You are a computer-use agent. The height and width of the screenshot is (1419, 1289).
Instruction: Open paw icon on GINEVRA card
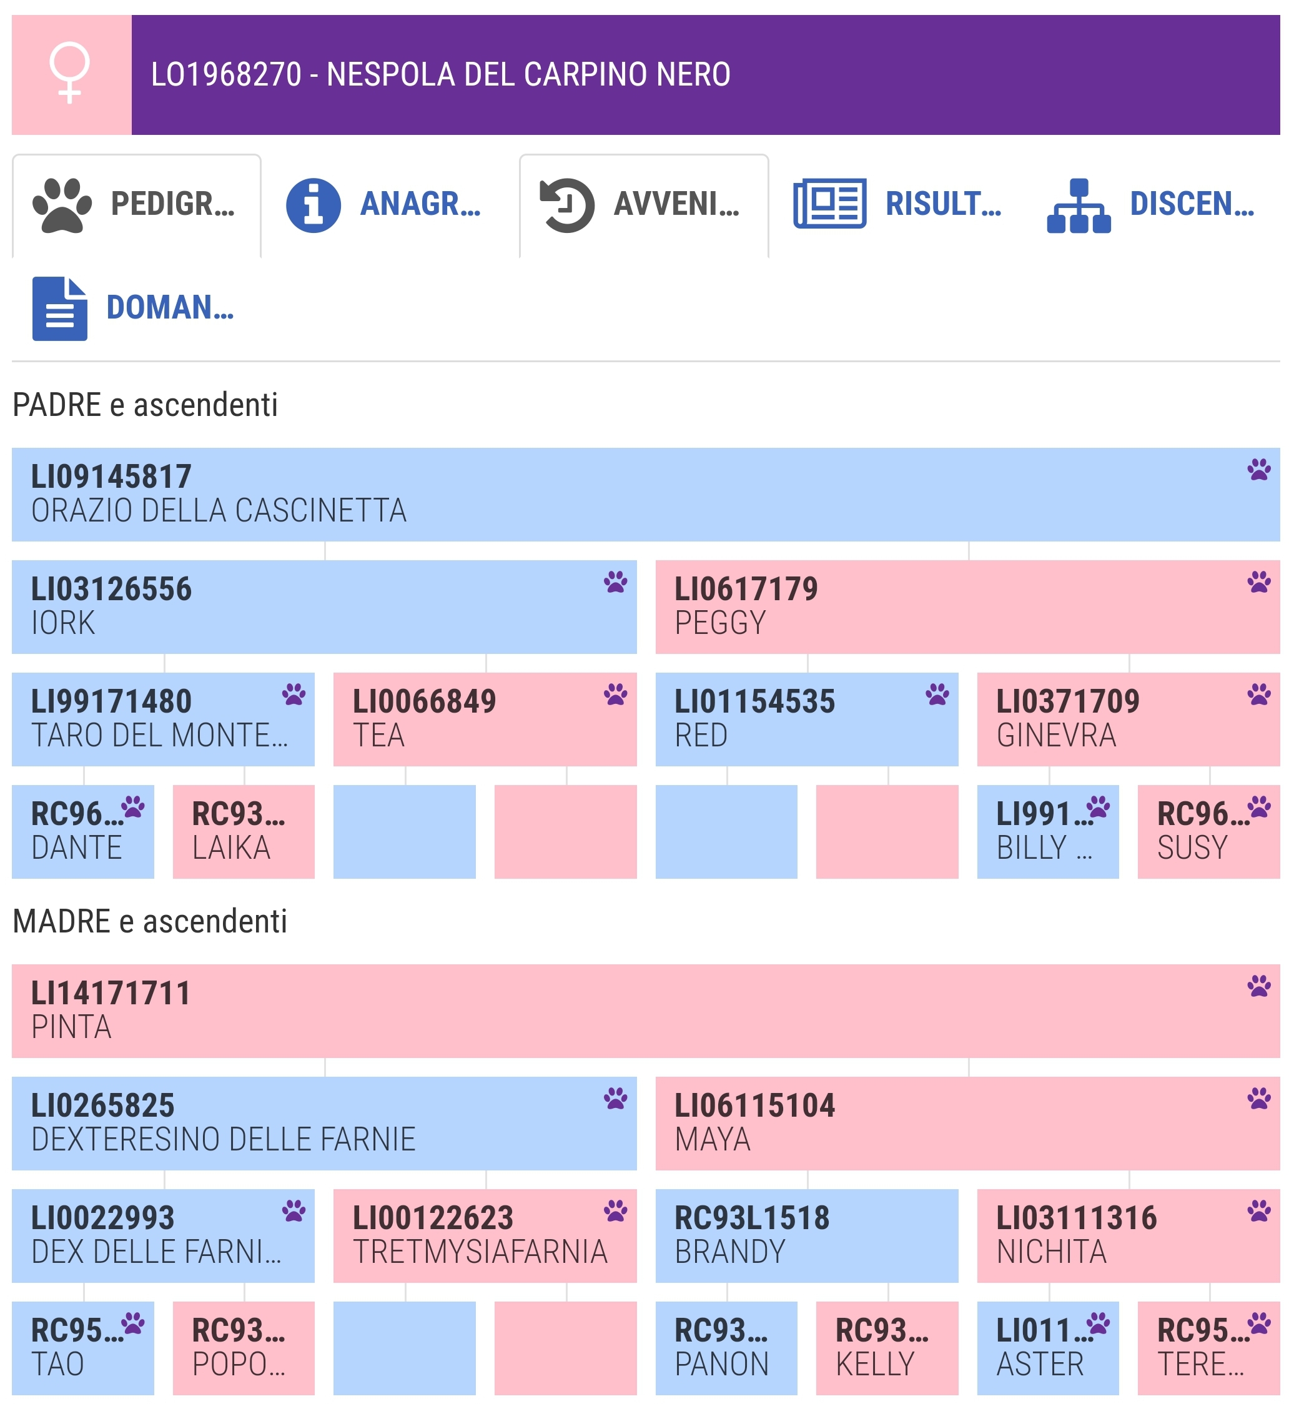click(x=1258, y=695)
